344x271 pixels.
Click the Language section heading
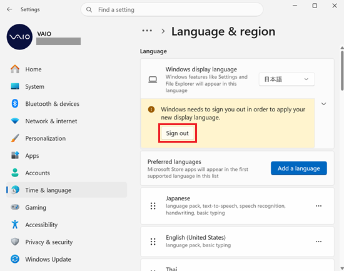pyautogui.click(x=153, y=51)
